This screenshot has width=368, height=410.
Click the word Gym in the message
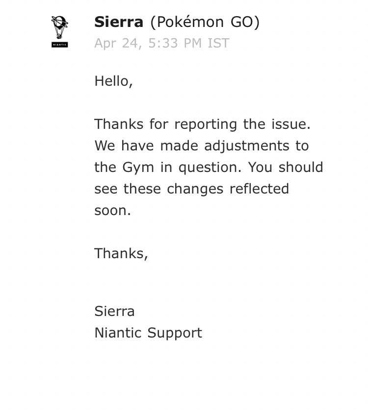pos(138,168)
